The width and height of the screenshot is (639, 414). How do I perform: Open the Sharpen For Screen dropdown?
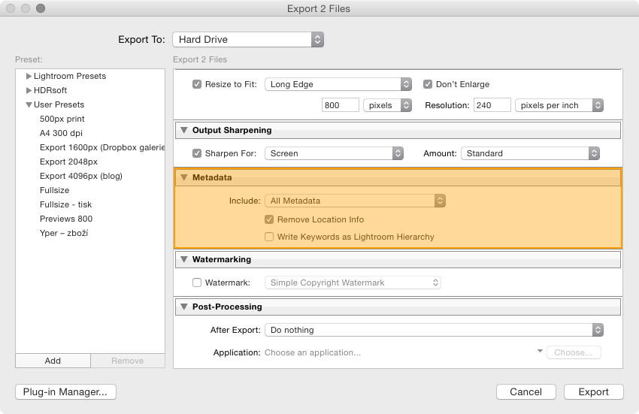335,153
